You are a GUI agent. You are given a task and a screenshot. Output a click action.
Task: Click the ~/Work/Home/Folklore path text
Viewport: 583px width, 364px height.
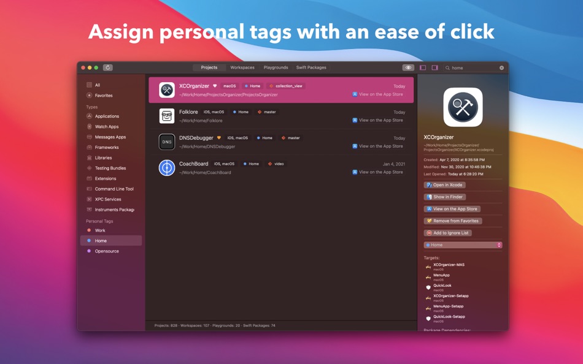201,121
